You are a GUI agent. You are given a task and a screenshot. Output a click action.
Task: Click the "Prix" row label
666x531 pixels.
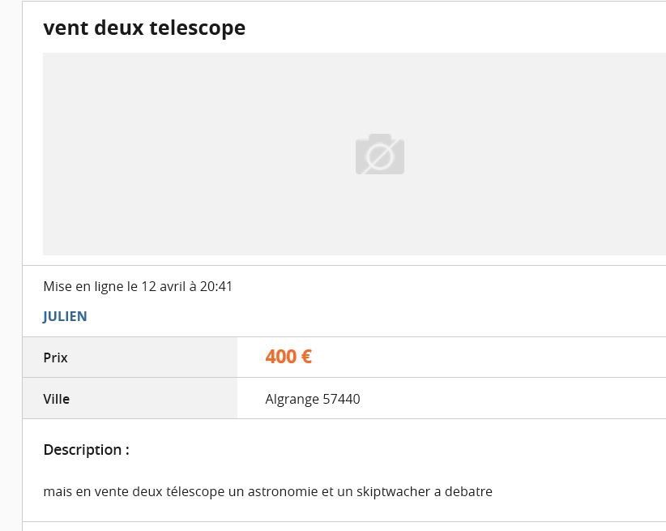[55, 358]
